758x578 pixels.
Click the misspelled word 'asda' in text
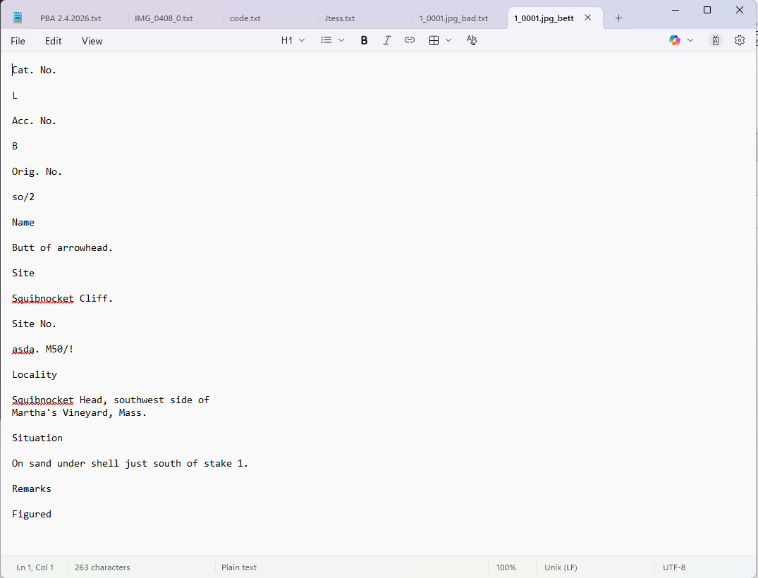(23, 349)
